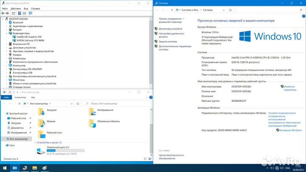306x172 pixels.
Task: Expand the Bluetooth tree node
Action: (x=6, y=23)
